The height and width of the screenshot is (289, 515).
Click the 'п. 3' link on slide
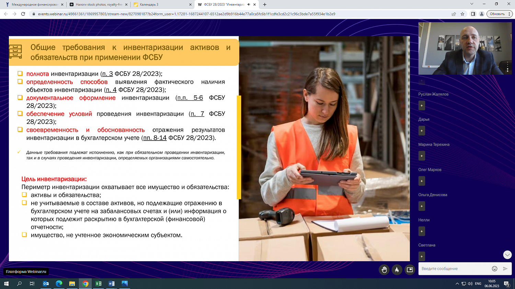coord(107,74)
